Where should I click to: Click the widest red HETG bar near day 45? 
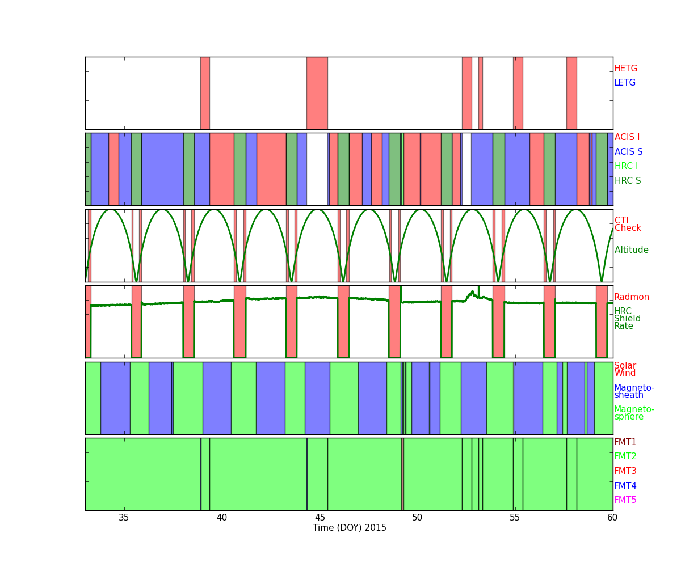(x=317, y=93)
